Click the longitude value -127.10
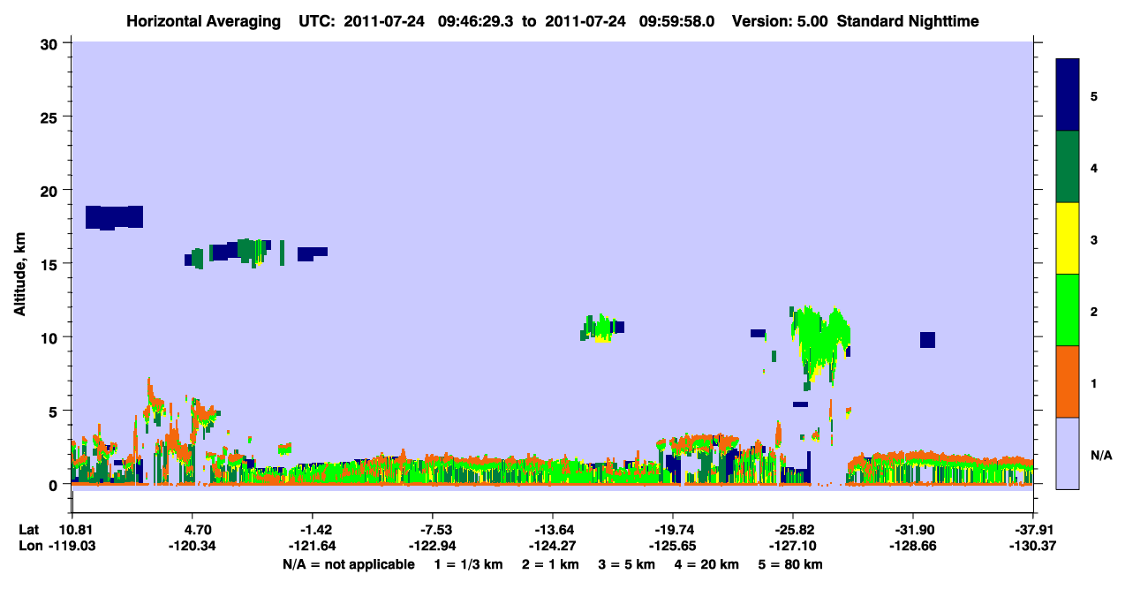Image resolution: width=1148 pixels, height=589 pixels. [793, 547]
